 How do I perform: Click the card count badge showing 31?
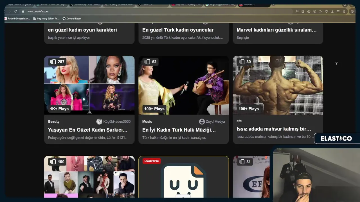coord(244,162)
